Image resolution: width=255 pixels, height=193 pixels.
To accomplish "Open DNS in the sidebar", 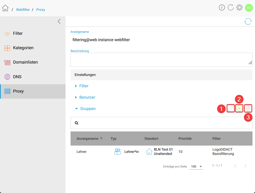I will coord(33,77).
